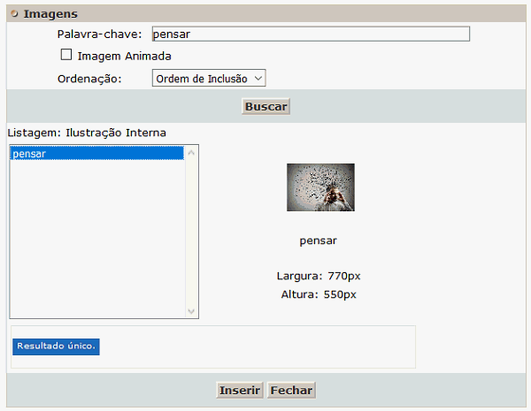
Task: Click the Ordenação label
Action: (x=89, y=79)
